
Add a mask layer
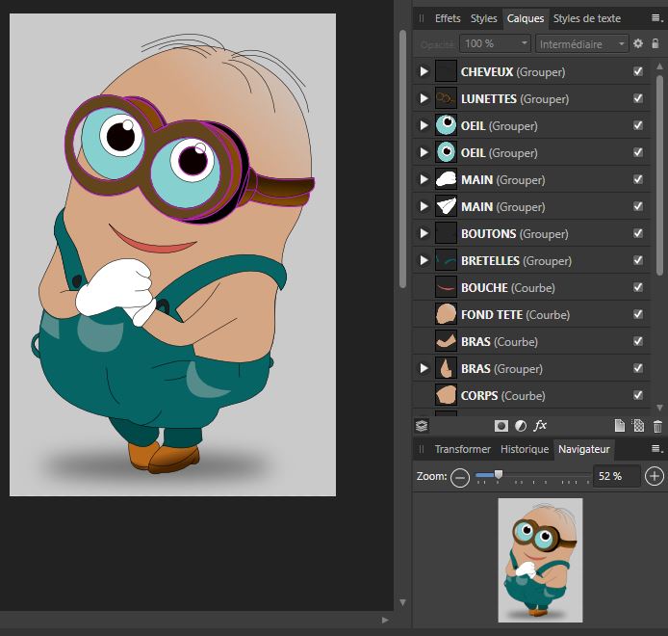(501, 426)
